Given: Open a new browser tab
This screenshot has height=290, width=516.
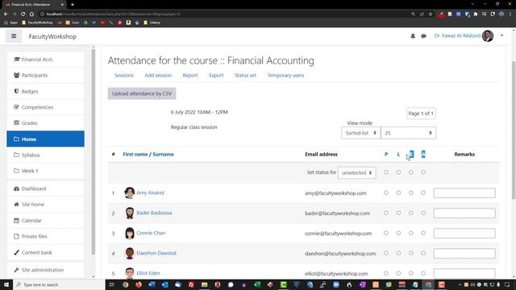Looking at the screenshot, I should [73, 5].
